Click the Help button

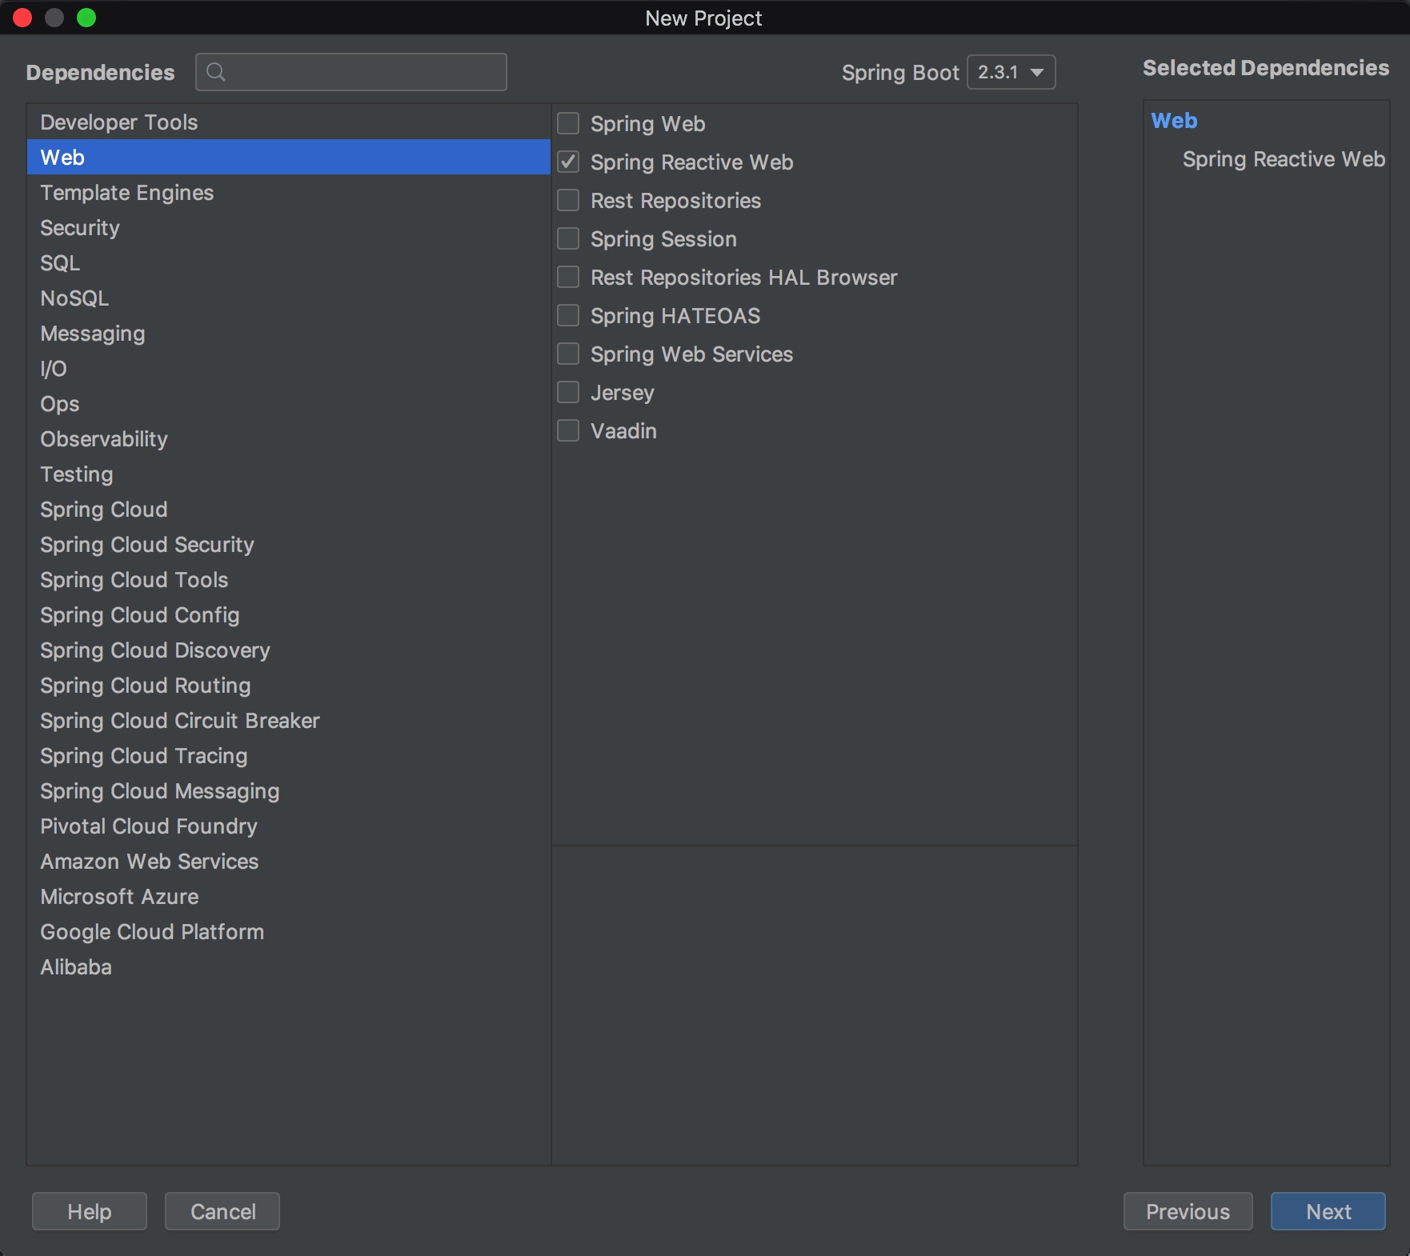(90, 1211)
